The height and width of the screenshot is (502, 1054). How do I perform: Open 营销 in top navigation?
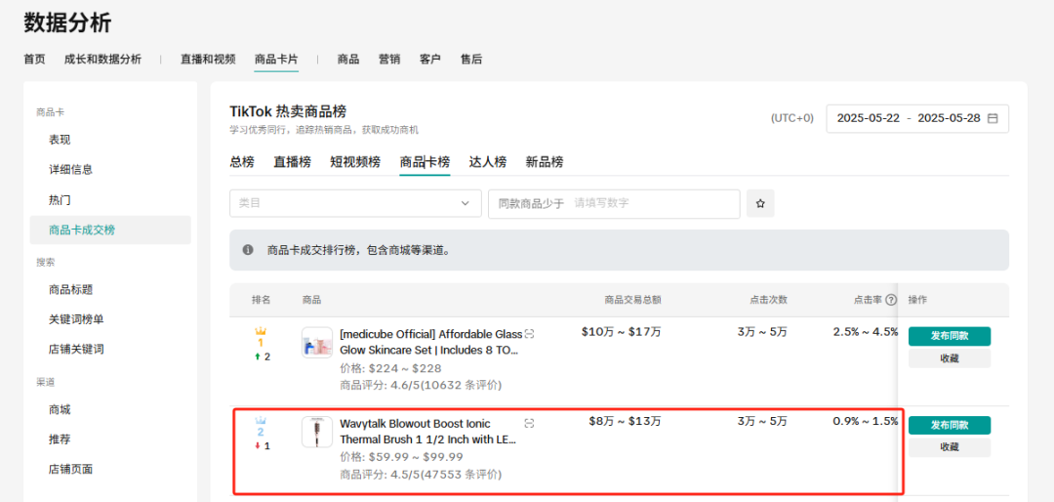[389, 60]
